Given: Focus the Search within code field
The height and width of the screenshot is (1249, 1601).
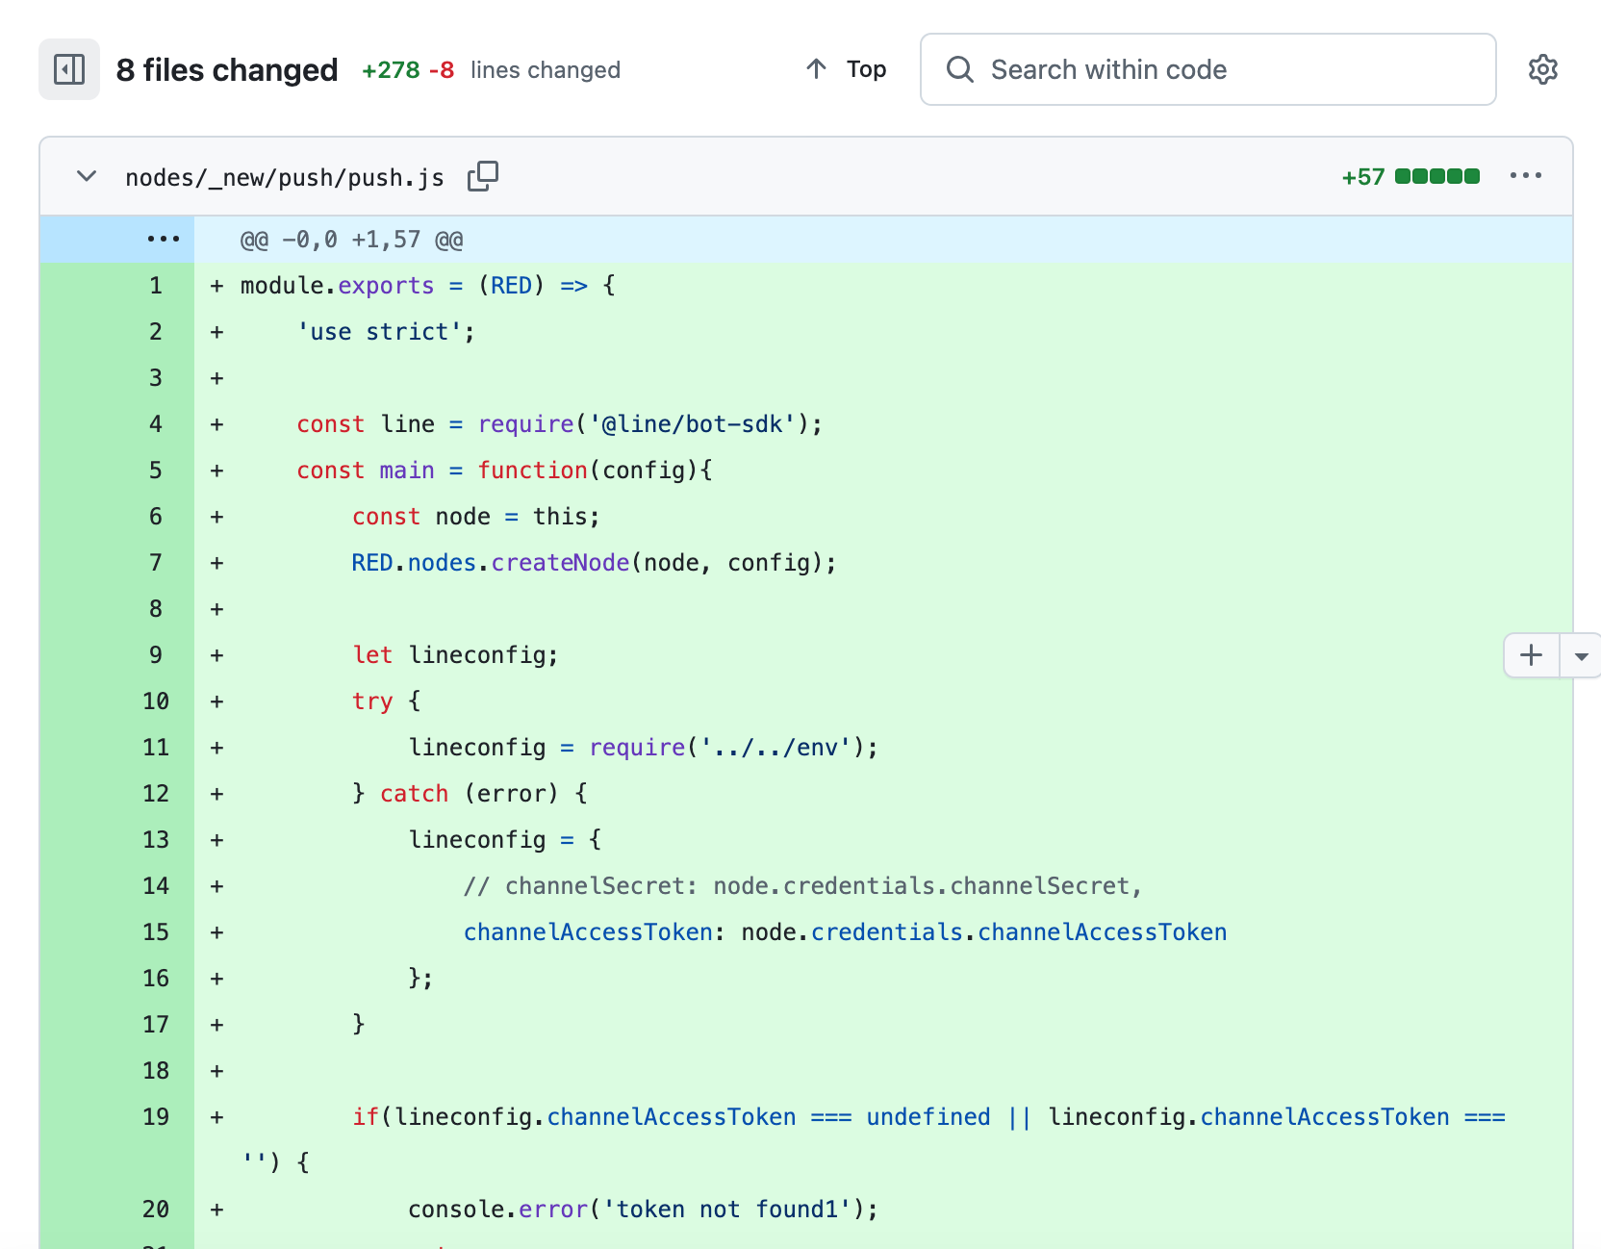Looking at the screenshot, I should (x=1208, y=69).
